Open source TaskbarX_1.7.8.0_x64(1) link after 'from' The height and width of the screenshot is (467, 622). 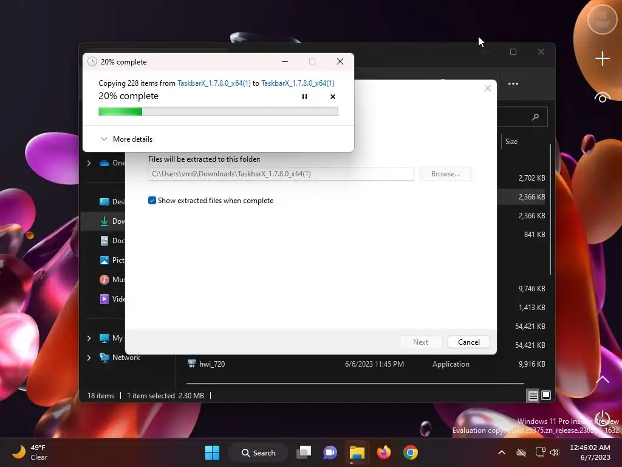pos(214,83)
